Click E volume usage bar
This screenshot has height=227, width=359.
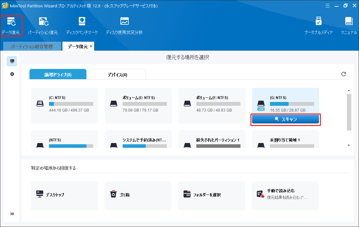tap(145, 104)
